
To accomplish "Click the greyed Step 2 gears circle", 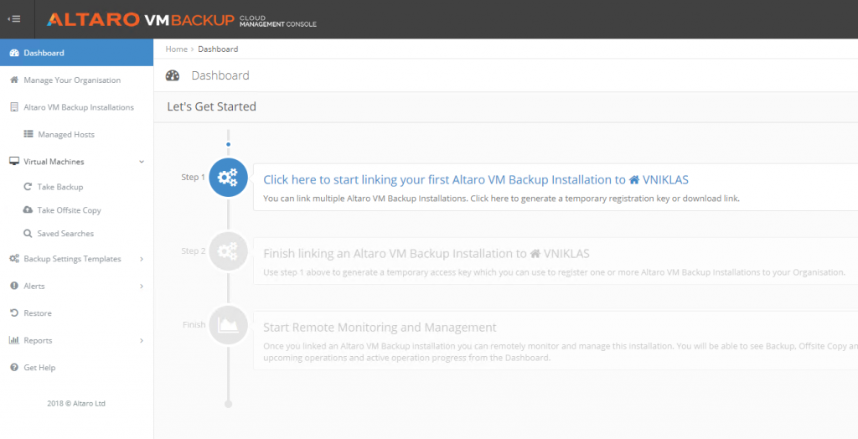I will tap(228, 251).
